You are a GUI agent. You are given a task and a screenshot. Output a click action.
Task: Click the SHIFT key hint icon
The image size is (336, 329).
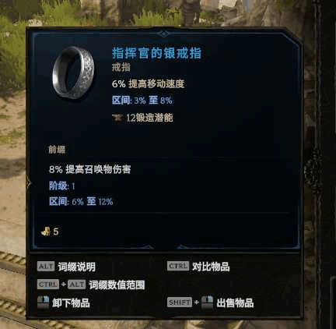coord(180,302)
